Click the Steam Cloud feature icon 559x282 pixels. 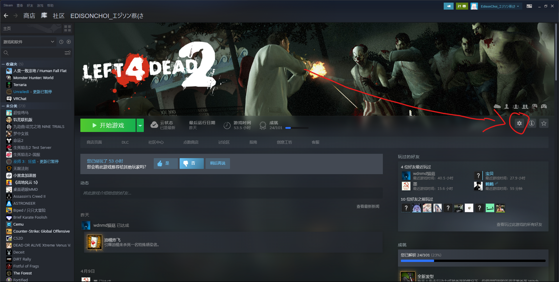point(497,106)
